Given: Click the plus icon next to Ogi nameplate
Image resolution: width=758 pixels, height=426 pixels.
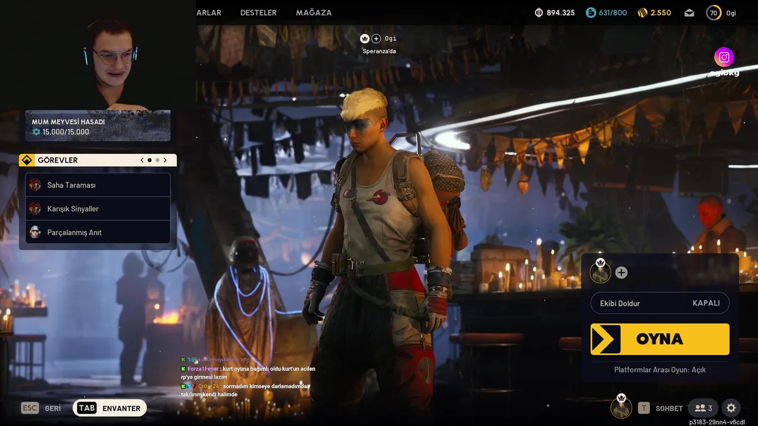Looking at the screenshot, I should pos(376,38).
